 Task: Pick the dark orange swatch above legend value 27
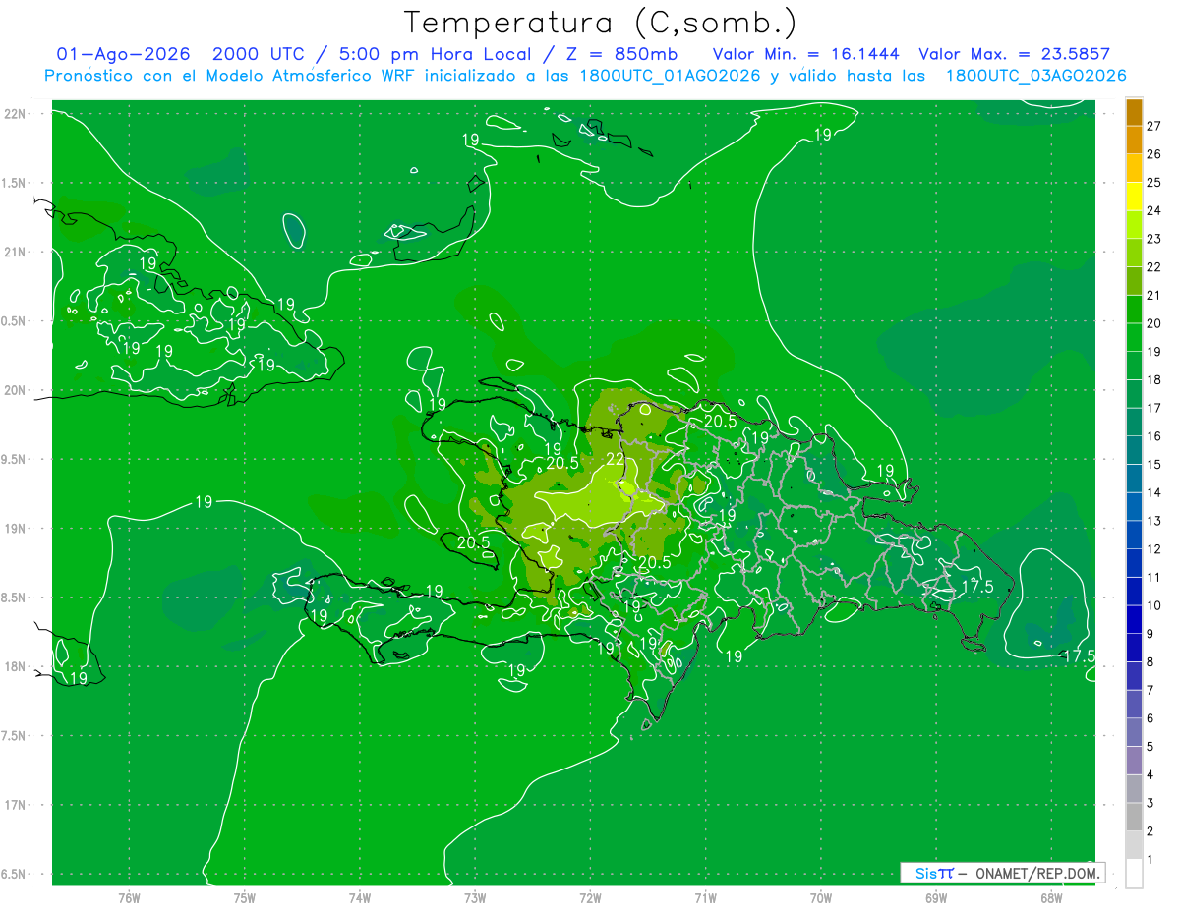click(1134, 111)
